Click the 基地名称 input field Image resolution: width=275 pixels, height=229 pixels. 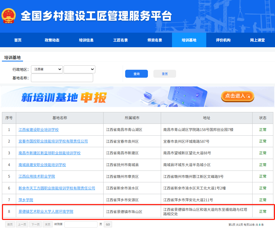[62, 78]
